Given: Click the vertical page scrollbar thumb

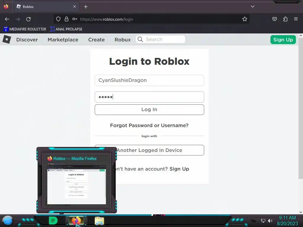Looking at the screenshot, I should click(301, 108).
